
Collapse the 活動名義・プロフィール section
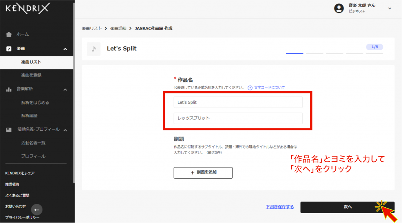(x=65, y=130)
